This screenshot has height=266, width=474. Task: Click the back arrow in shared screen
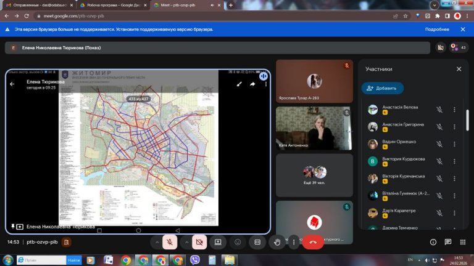click(x=12, y=84)
